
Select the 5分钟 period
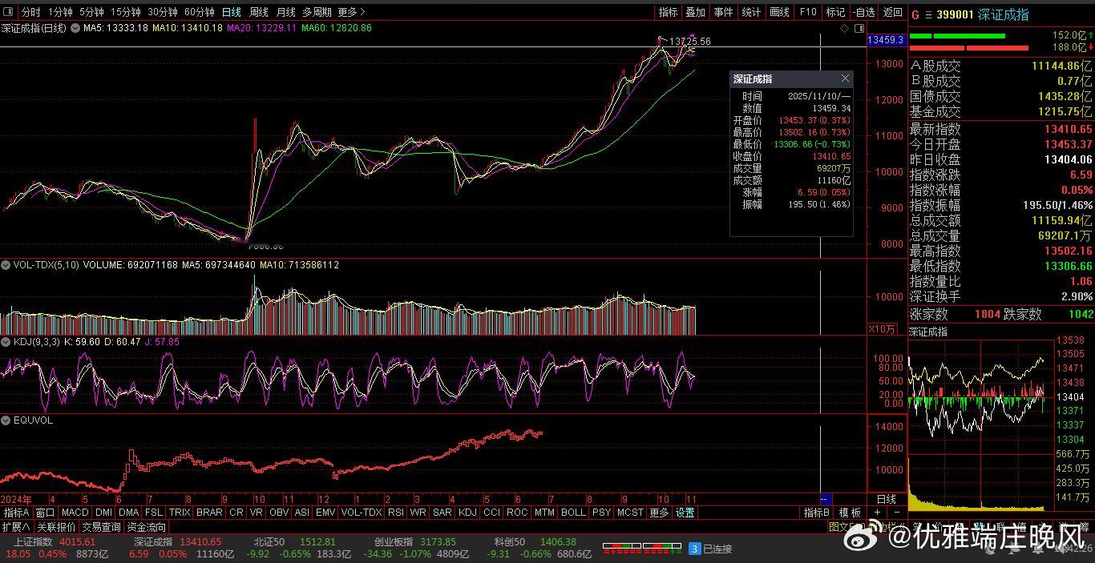pos(91,12)
